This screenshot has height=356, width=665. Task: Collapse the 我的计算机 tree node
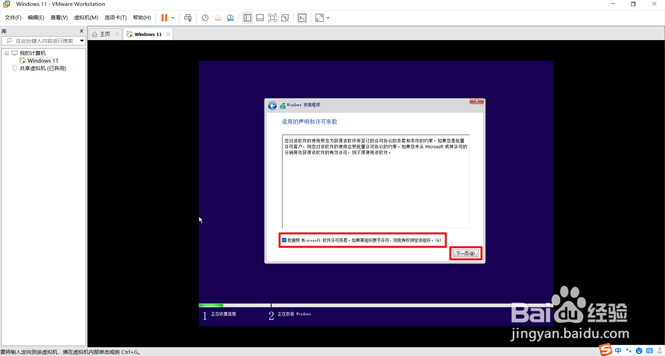(x=7, y=53)
